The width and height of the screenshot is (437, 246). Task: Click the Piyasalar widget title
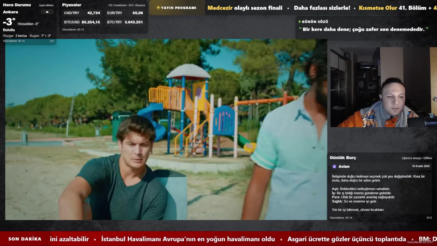[x=72, y=5]
